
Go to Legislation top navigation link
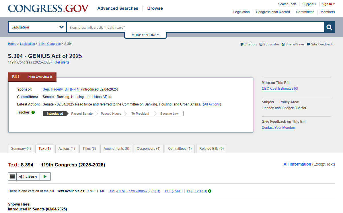point(241,12)
